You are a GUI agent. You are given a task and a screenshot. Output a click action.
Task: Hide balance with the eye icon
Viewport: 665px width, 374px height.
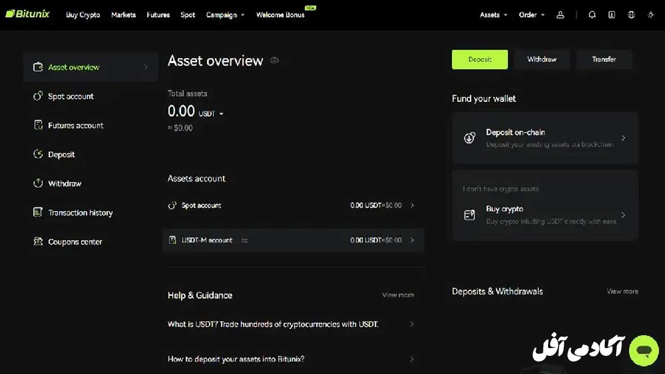[274, 60]
